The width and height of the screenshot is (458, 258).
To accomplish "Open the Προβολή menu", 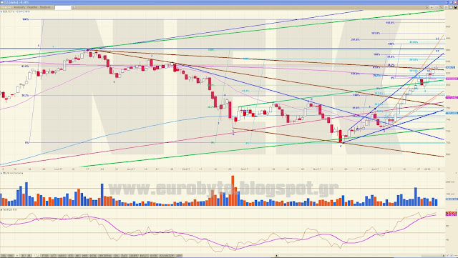I will (x=45, y=7).
